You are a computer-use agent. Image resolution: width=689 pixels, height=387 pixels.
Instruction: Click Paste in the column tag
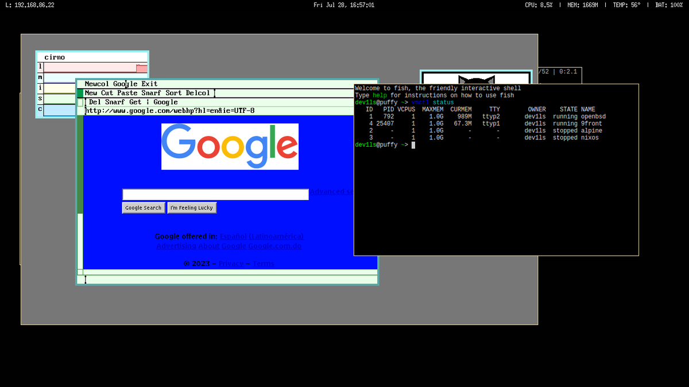127,93
